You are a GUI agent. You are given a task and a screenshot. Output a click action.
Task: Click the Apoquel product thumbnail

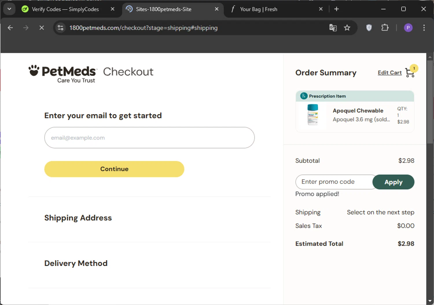[312, 114]
